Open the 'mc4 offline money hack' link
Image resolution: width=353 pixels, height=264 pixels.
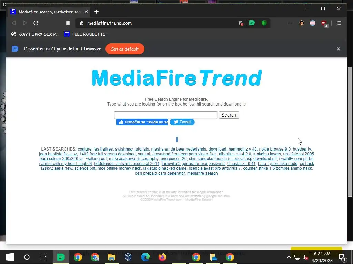[x=119, y=168]
